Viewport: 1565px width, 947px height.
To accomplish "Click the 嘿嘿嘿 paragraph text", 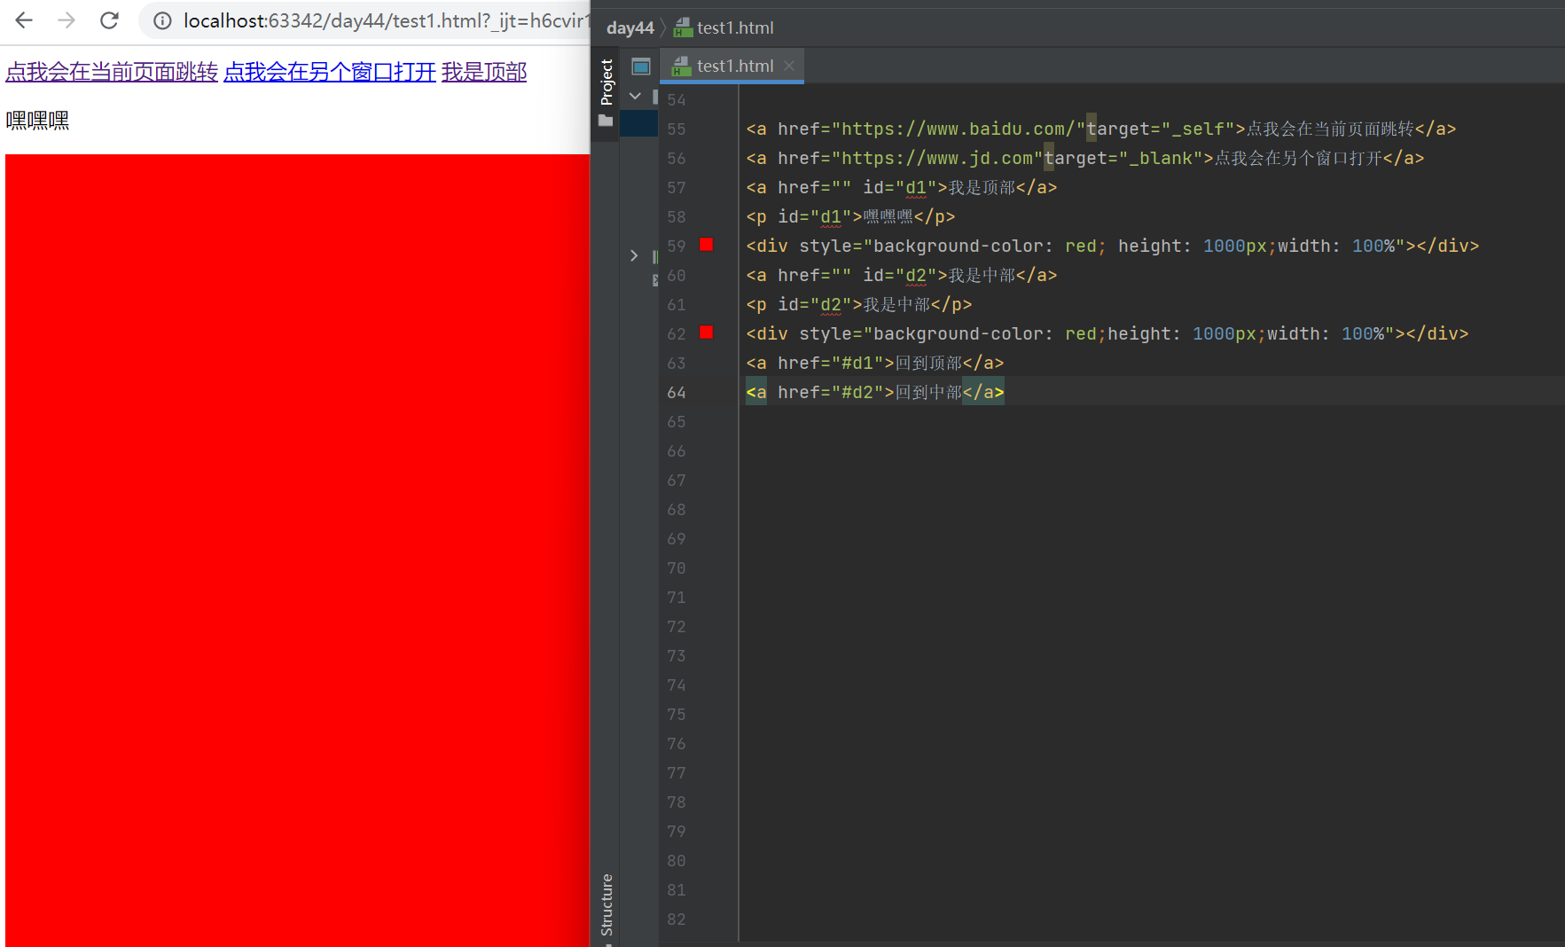I will tap(37, 121).
